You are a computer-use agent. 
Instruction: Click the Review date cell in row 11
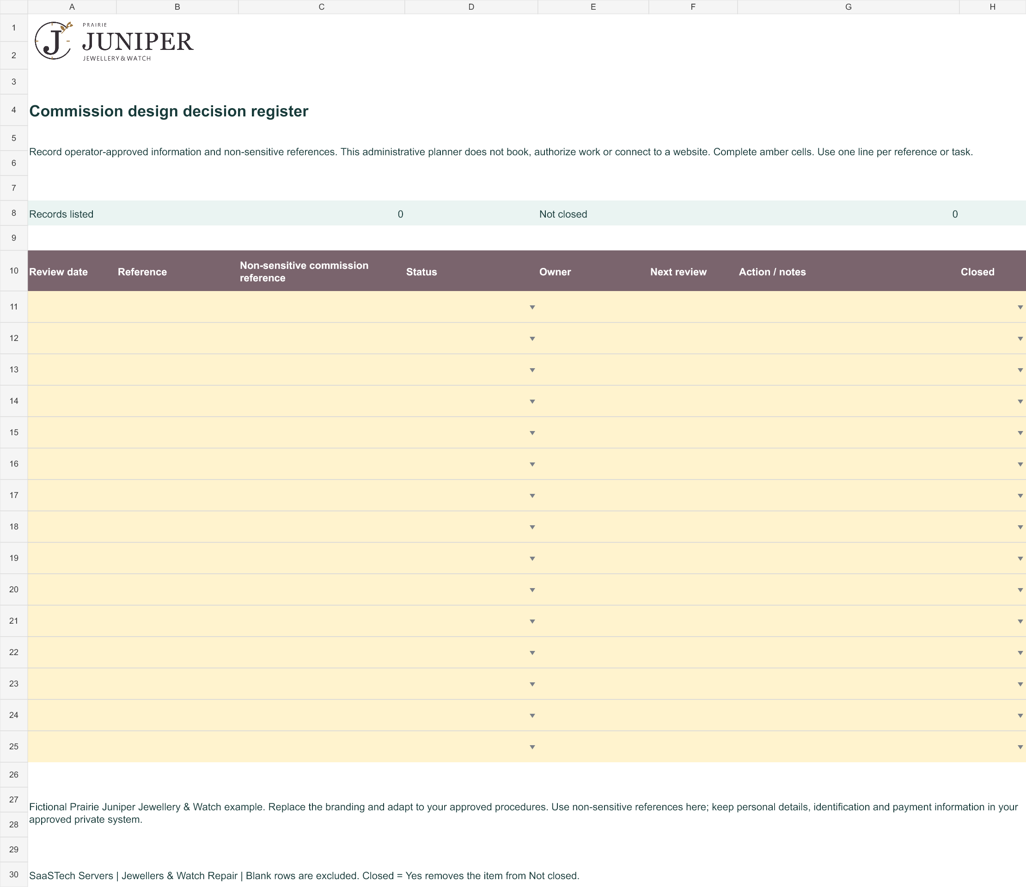tap(72, 307)
